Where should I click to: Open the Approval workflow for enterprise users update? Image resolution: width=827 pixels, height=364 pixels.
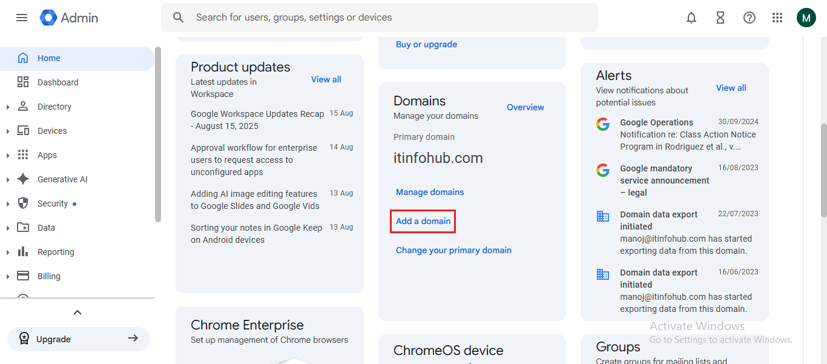pyautogui.click(x=254, y=160)
